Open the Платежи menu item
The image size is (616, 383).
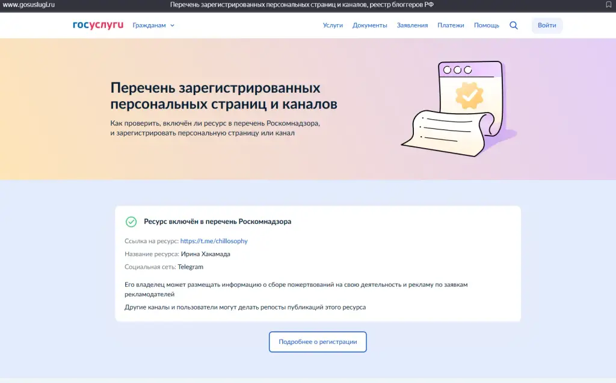coord(451,25)
